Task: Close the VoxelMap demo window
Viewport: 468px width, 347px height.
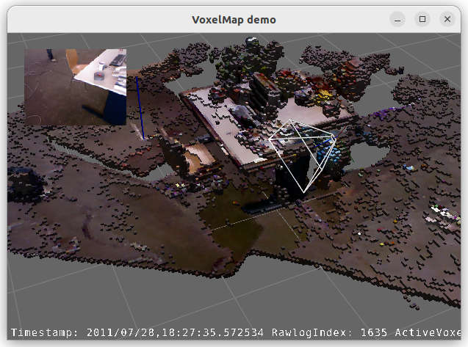Action: pyautogui.click(x=447, y=19)
